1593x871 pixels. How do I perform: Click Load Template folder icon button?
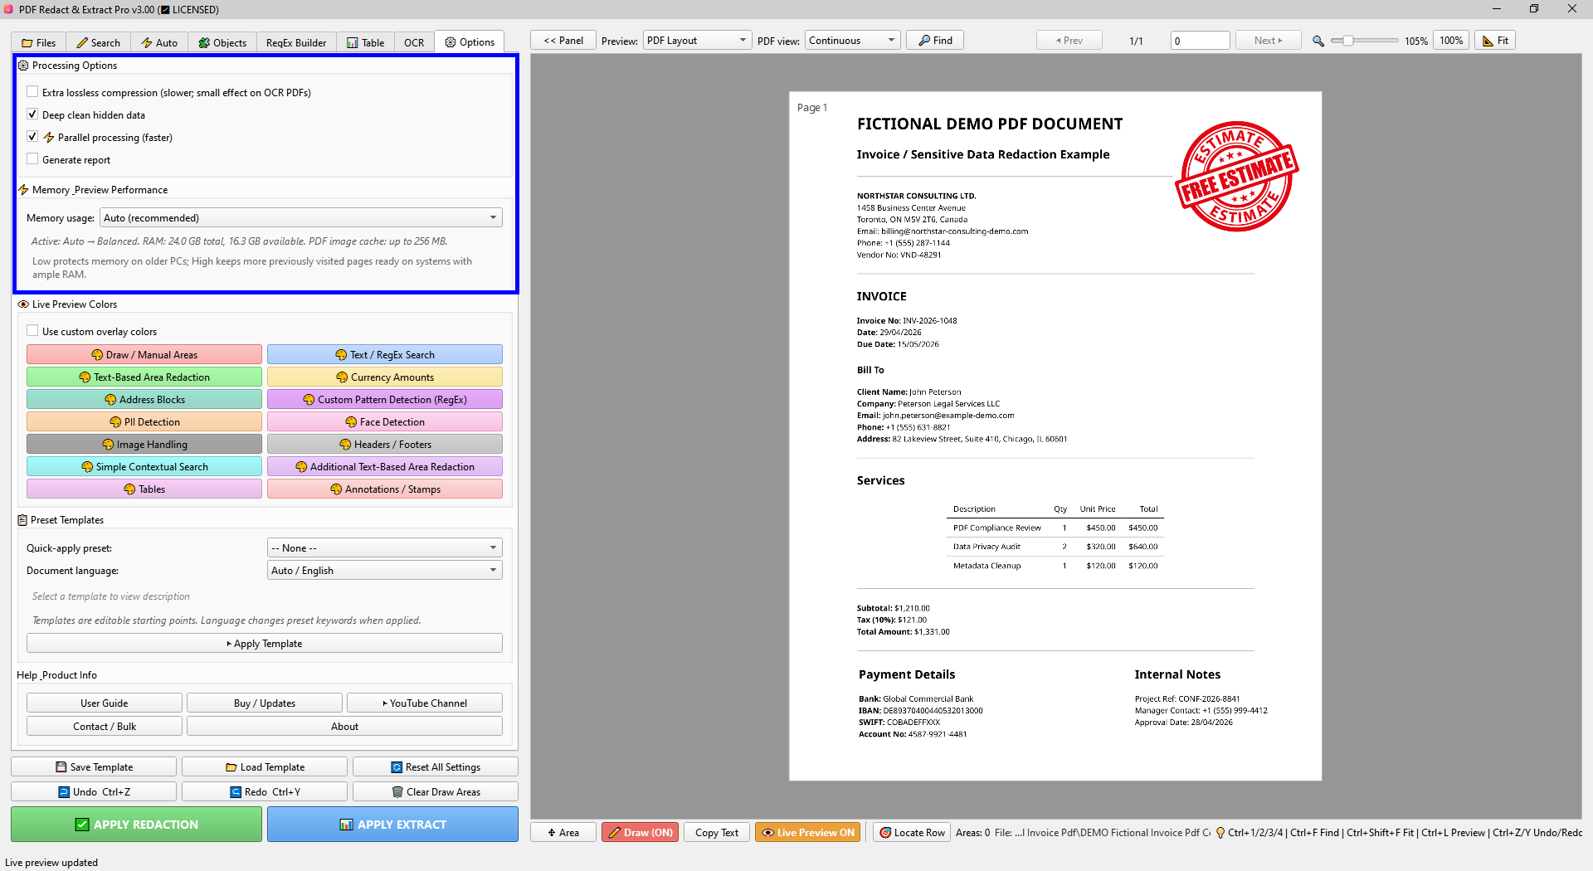[x=265, y=766]
